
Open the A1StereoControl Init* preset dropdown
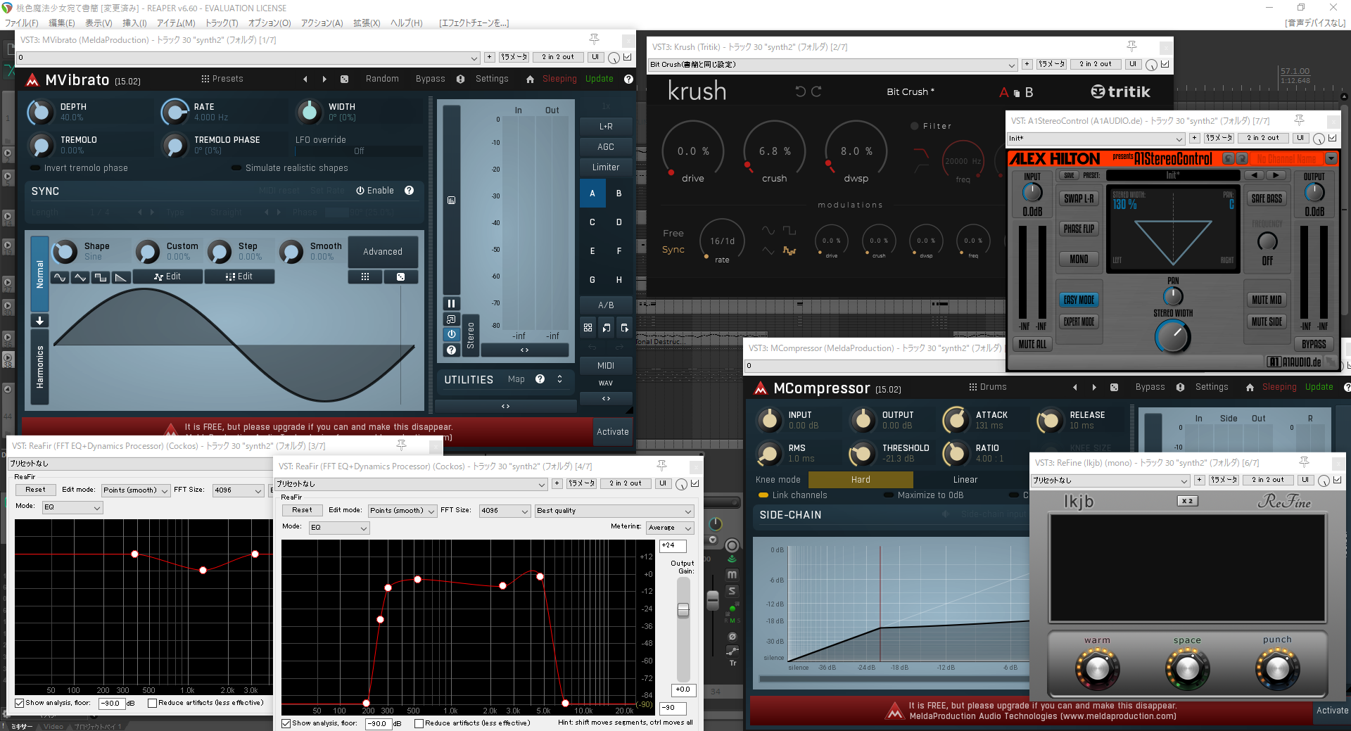1096,139
